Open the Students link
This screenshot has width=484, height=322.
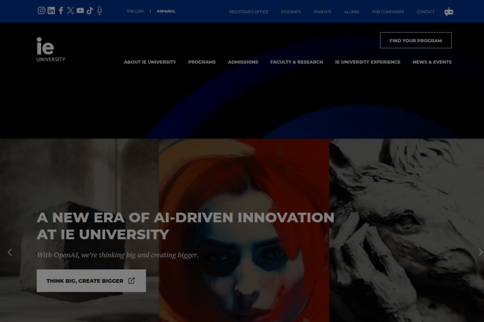coord(291,11)
